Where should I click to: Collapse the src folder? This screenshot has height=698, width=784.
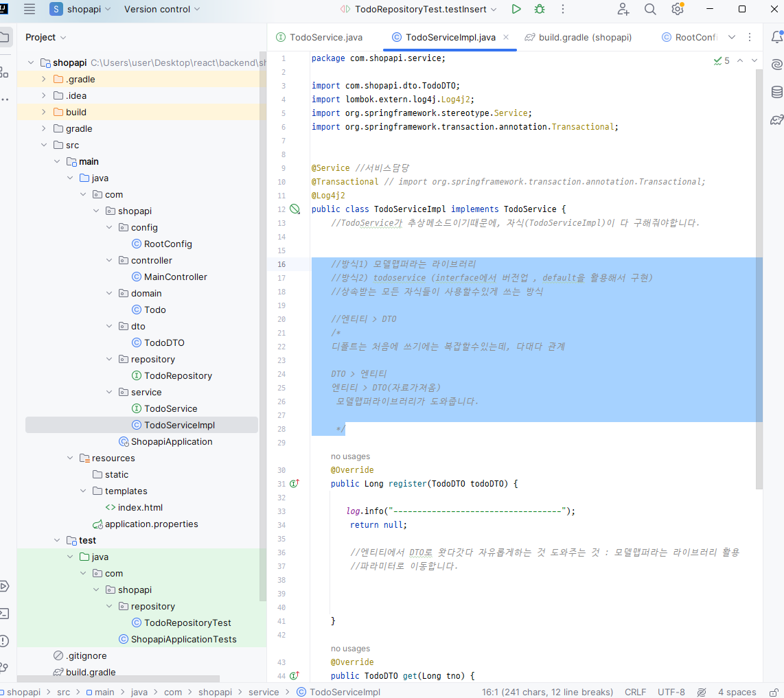[43, 145]
